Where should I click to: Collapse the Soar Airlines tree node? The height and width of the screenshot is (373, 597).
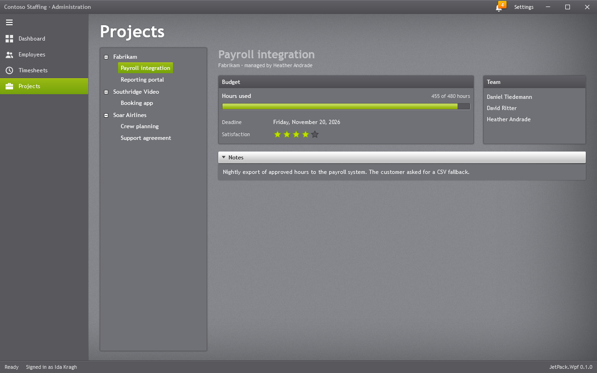(106, 115)
